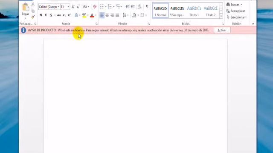Select the Sin espaciado style

(177, 11)
